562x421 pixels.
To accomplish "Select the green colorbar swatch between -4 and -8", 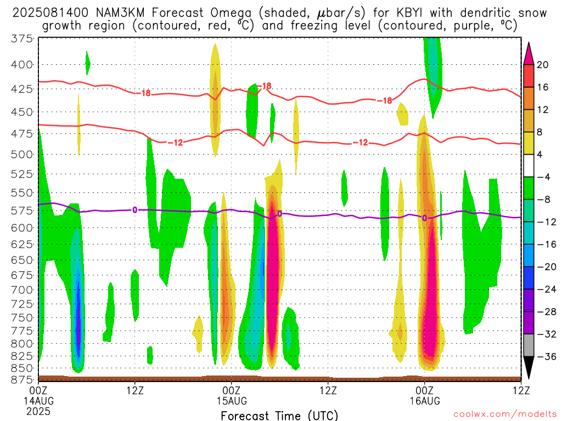I will coord(529,188).
